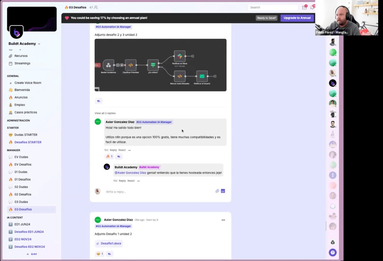383x261 pixels.
Task: Open direct messages via the envelope icon
Action: (304, 7)
